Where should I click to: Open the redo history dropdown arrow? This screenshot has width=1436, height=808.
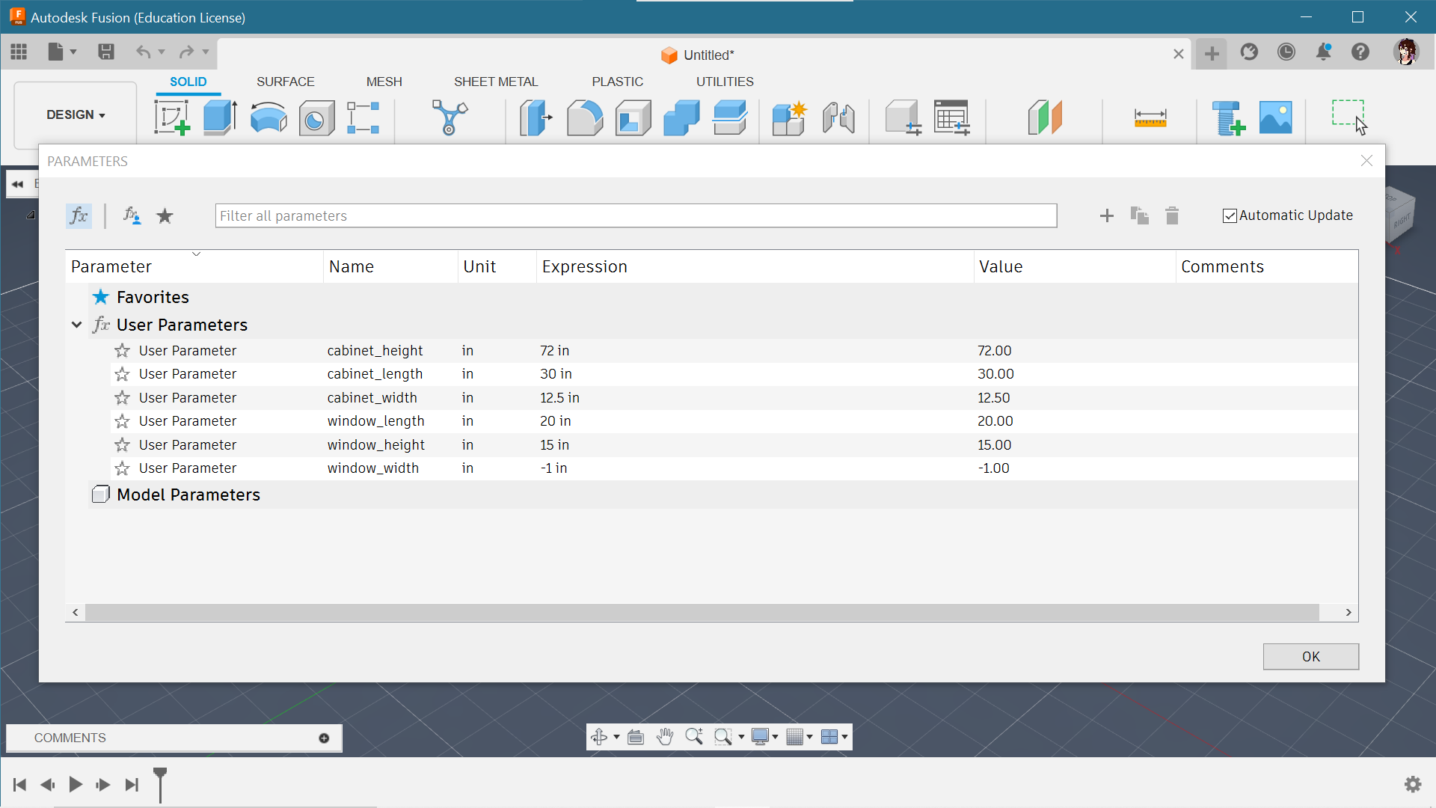(x=206, y=52)
